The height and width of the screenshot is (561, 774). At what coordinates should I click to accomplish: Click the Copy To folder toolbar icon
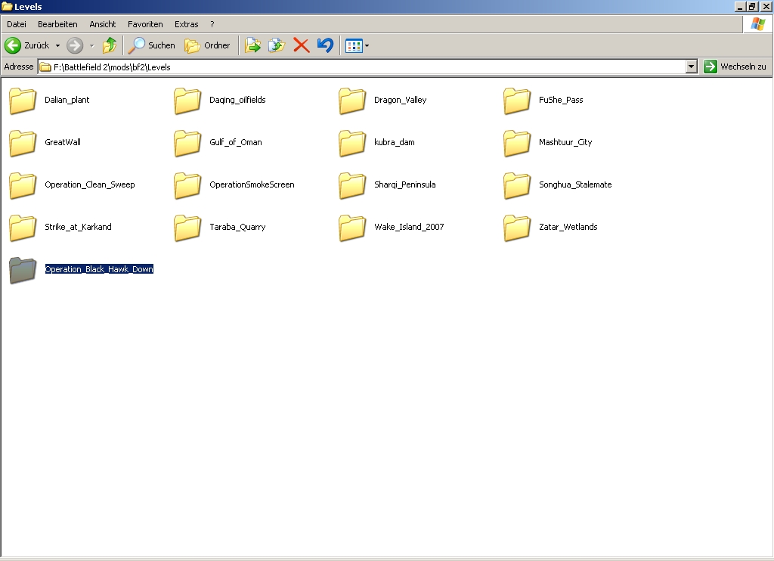point(276,45)
